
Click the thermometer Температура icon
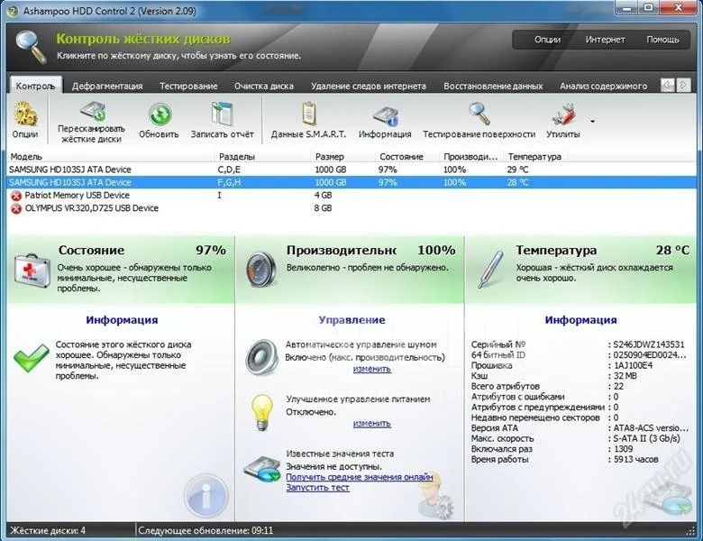(490, 270)
